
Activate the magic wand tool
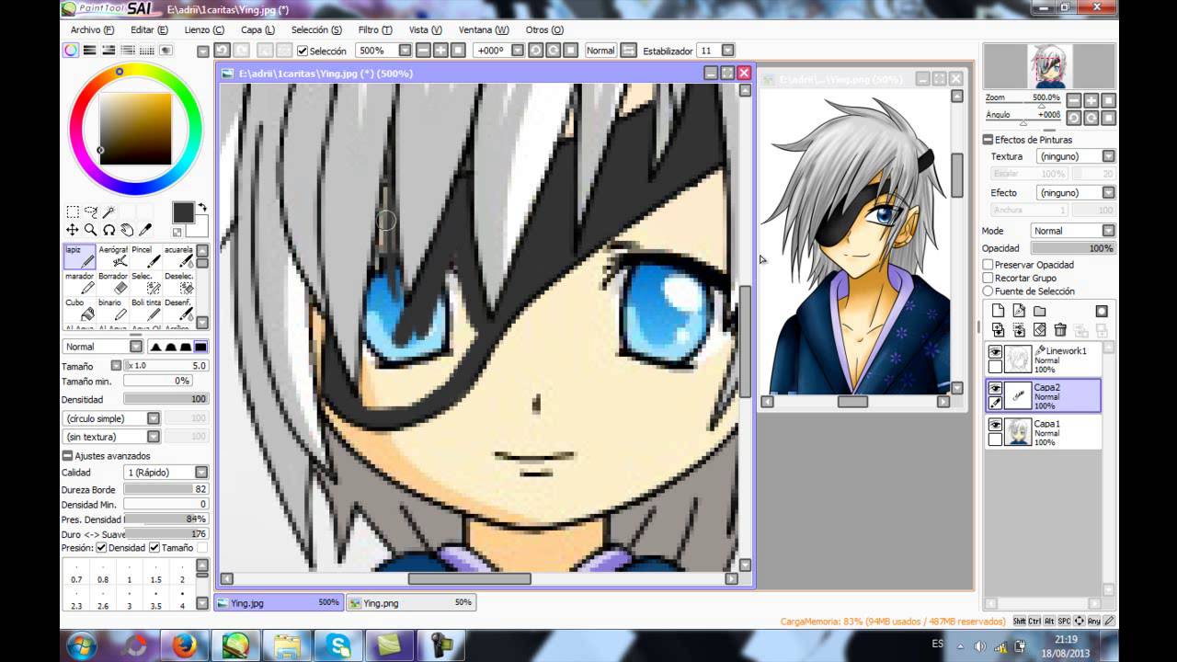click(x=109, y=211)
